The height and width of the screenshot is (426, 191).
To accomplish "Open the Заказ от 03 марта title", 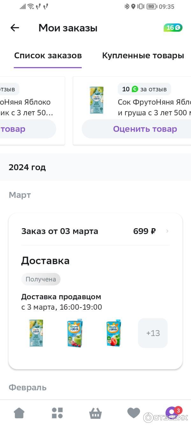I will coord(60,231).
